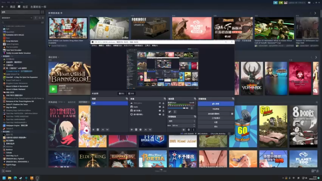Toggle visibility of the top text source
Screen dimensions: 322x181
click(160, 103)
